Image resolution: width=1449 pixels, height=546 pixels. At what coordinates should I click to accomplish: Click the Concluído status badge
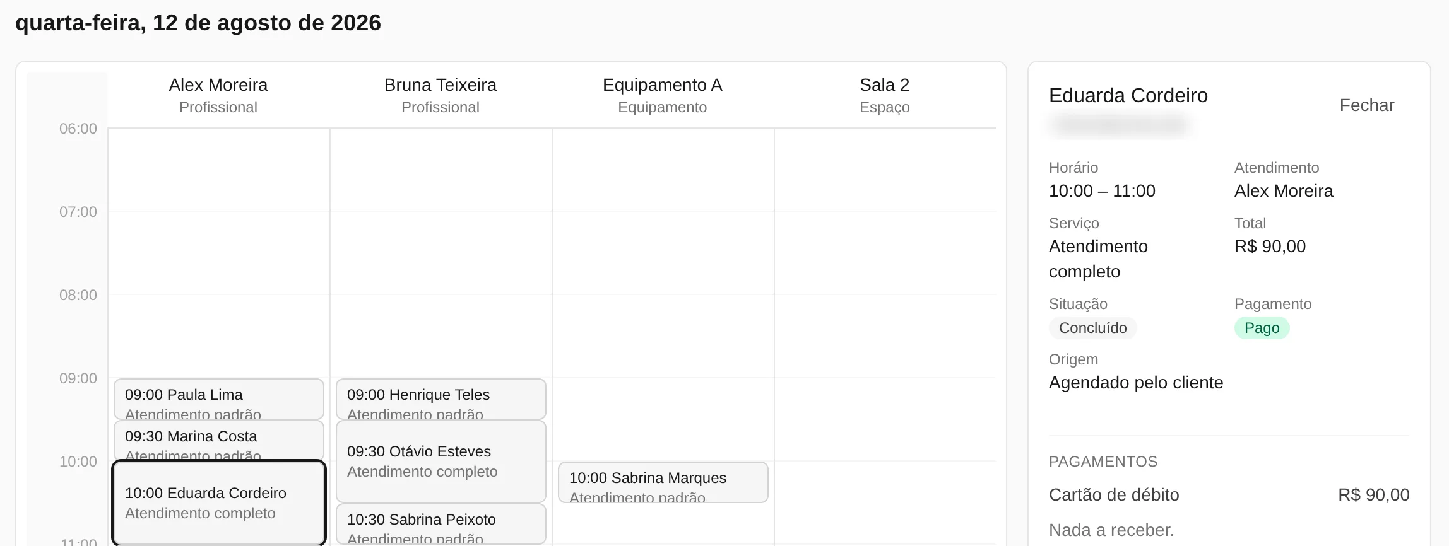pyautogui.click(x=1092, y=328)
